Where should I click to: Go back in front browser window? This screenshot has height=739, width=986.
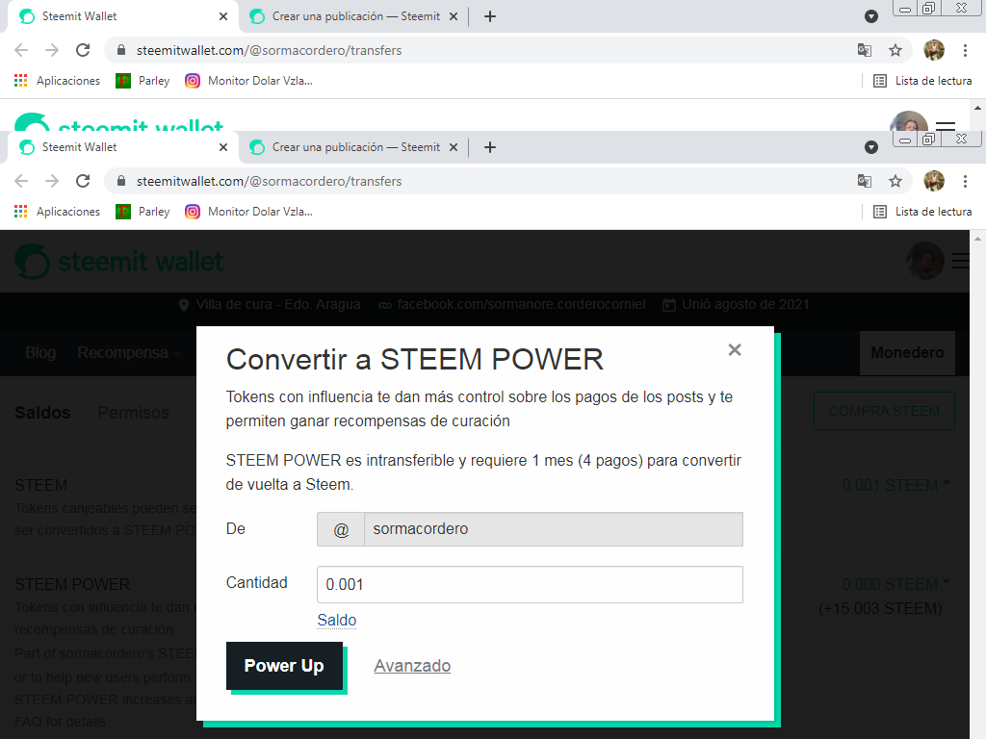(21, 181)
